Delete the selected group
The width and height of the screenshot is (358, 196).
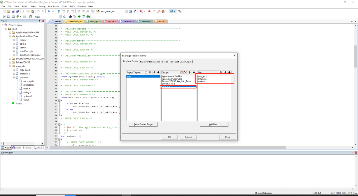click(x=185, y=72)
